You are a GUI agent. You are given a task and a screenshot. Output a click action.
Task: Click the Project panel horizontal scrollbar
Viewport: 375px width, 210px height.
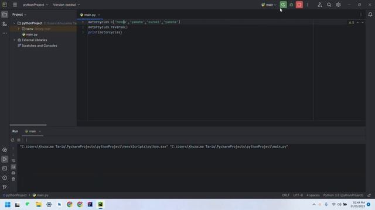28,125
